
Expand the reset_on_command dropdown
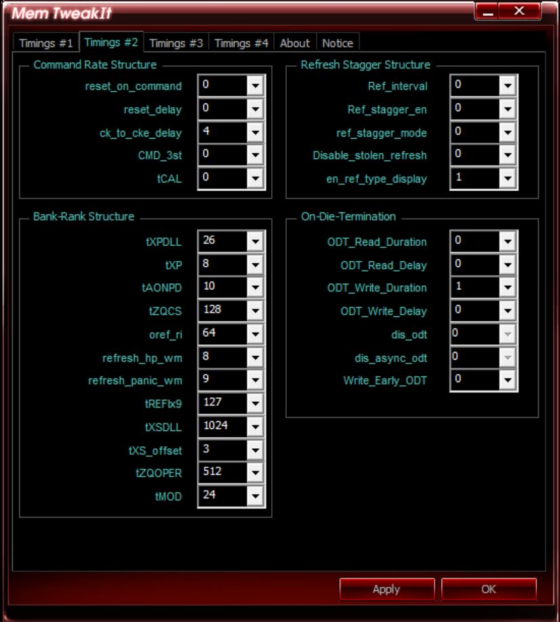point(255,86)
